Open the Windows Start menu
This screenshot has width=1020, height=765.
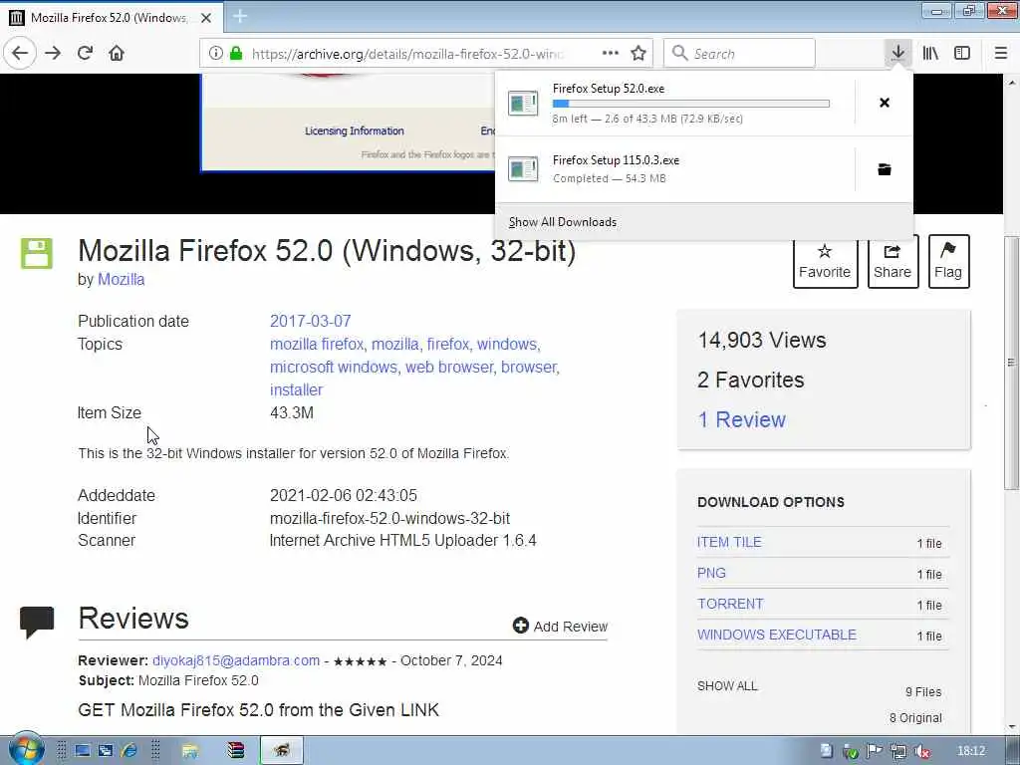[x=26, y=751]
